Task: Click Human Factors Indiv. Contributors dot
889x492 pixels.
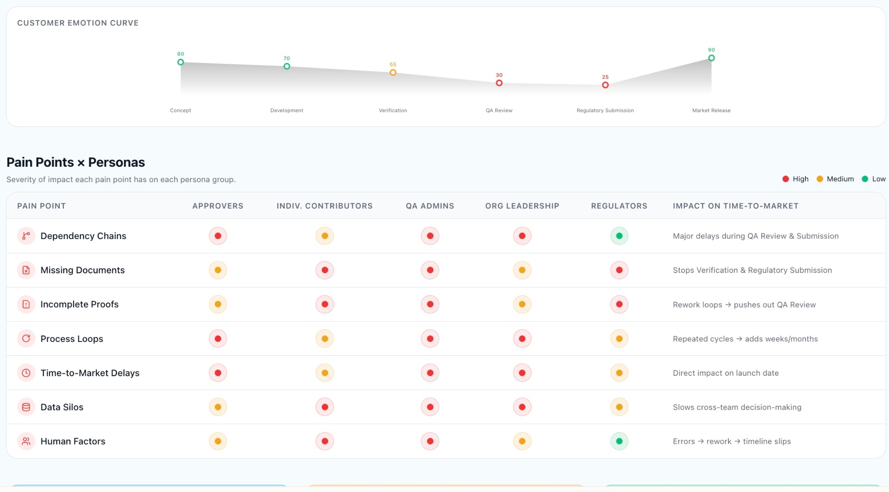Action: click(325, 442)
